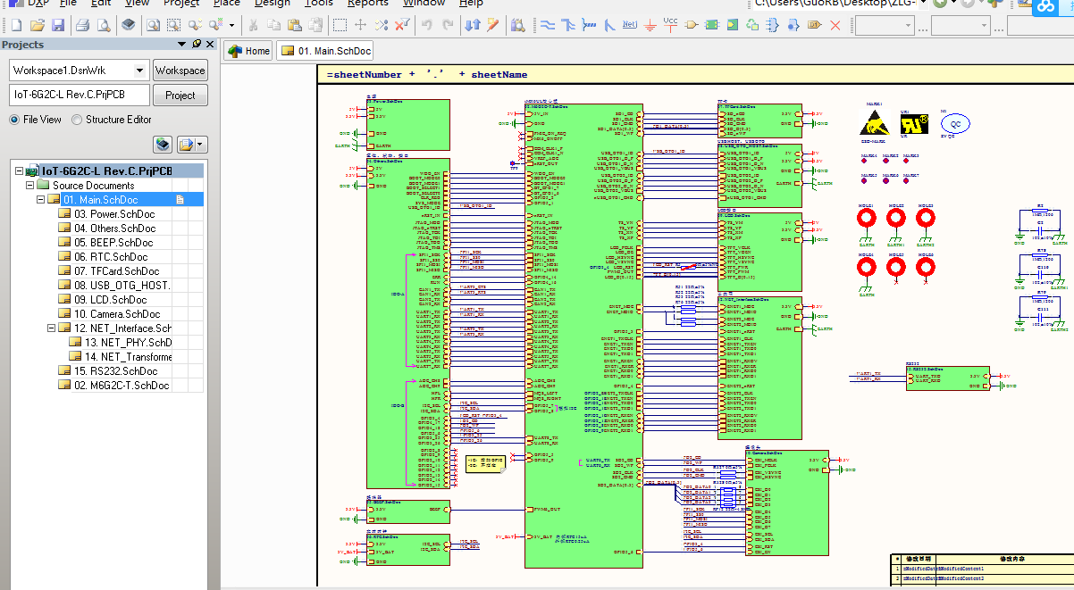This screenshot has height=590, width=1074.
Task: Open the Print Preview icon
Action: click(x=104, y=25)
